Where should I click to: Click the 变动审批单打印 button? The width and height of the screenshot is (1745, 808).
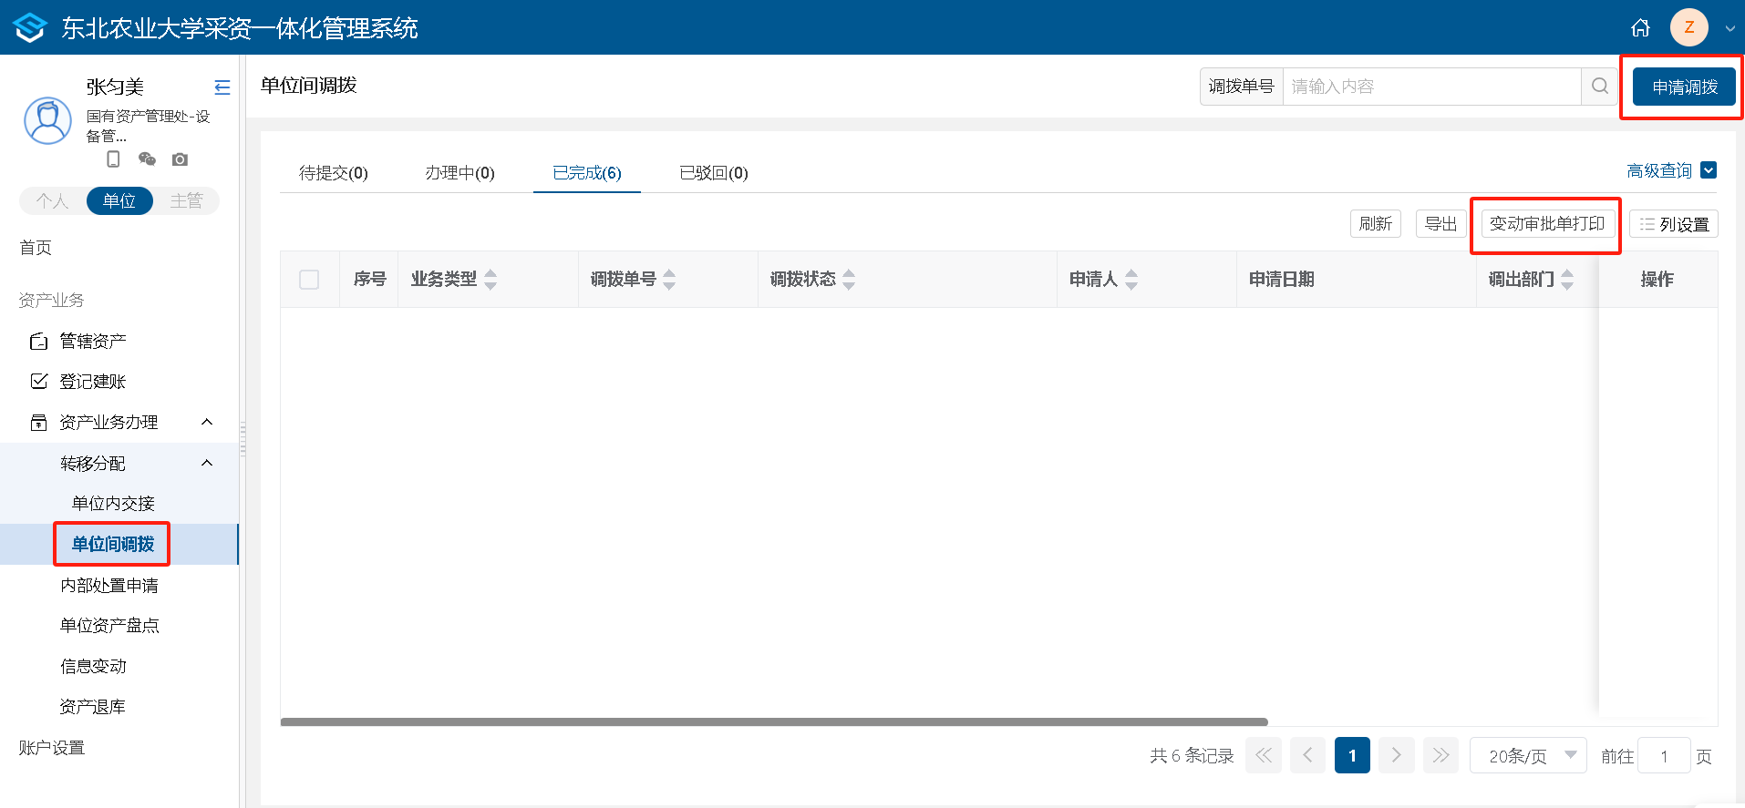tap(1546, 224)
